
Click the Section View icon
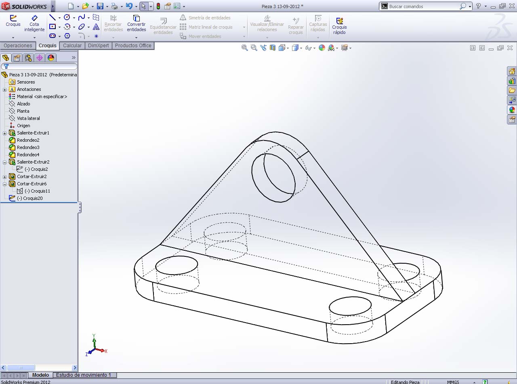273,48
